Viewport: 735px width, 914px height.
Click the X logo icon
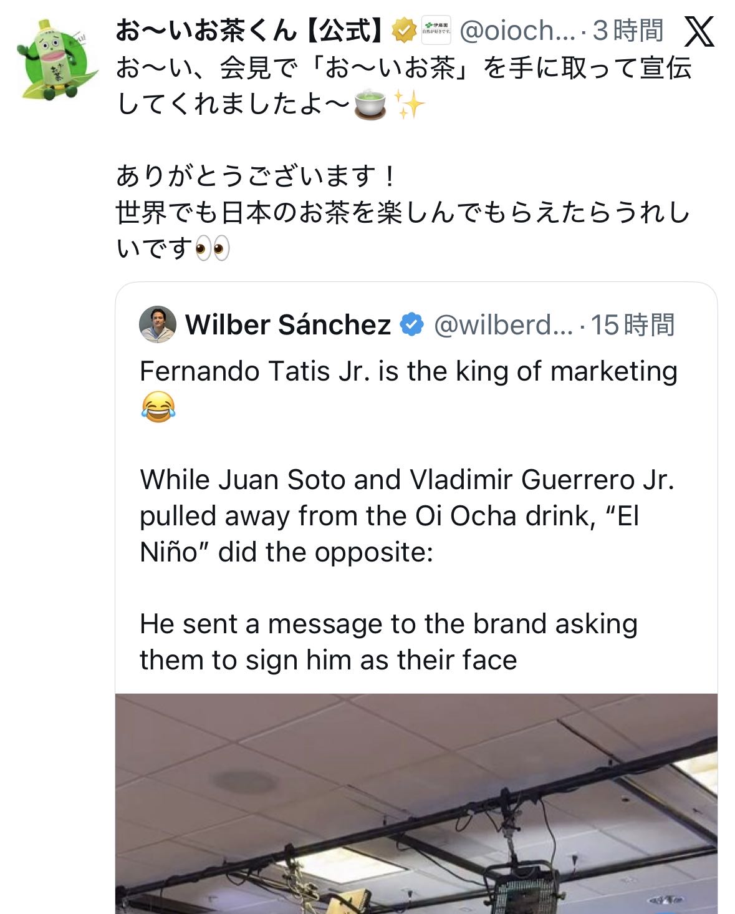click(x=699, y=31)
